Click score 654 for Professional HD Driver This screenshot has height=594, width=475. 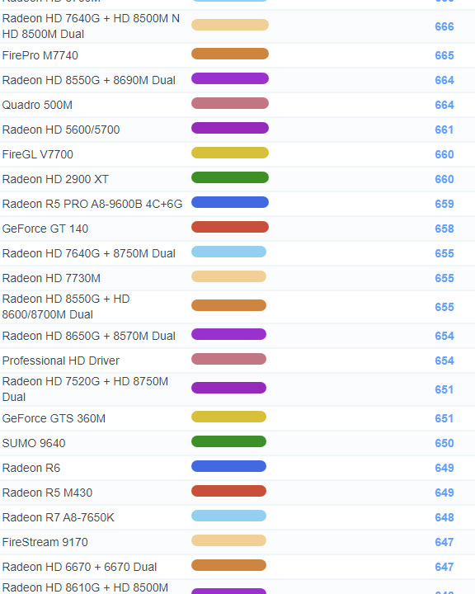[444, 361]
